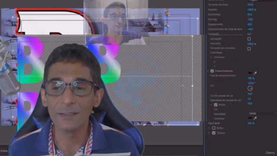Expand the Textura section chevron
The image size is (277, 156).
pos(209,133)
